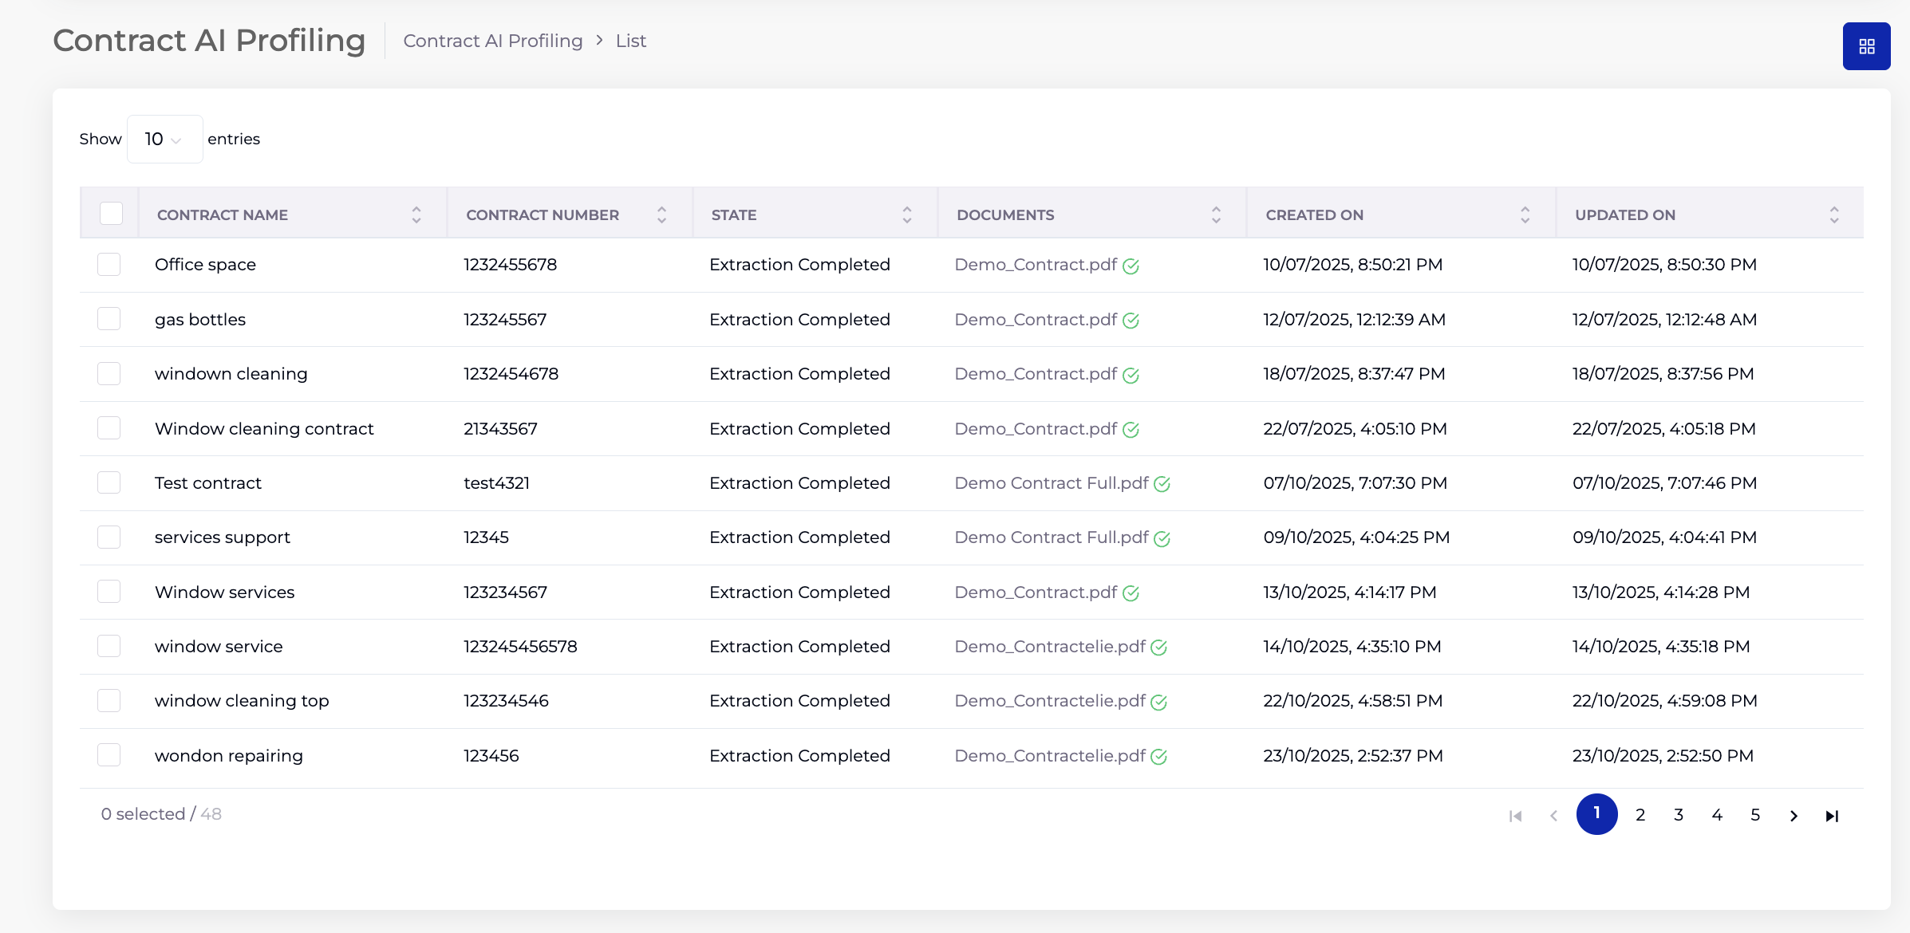The image size is (1910, 933).
Task: Open the Show 10 entries dropdown
Action: 164,139
